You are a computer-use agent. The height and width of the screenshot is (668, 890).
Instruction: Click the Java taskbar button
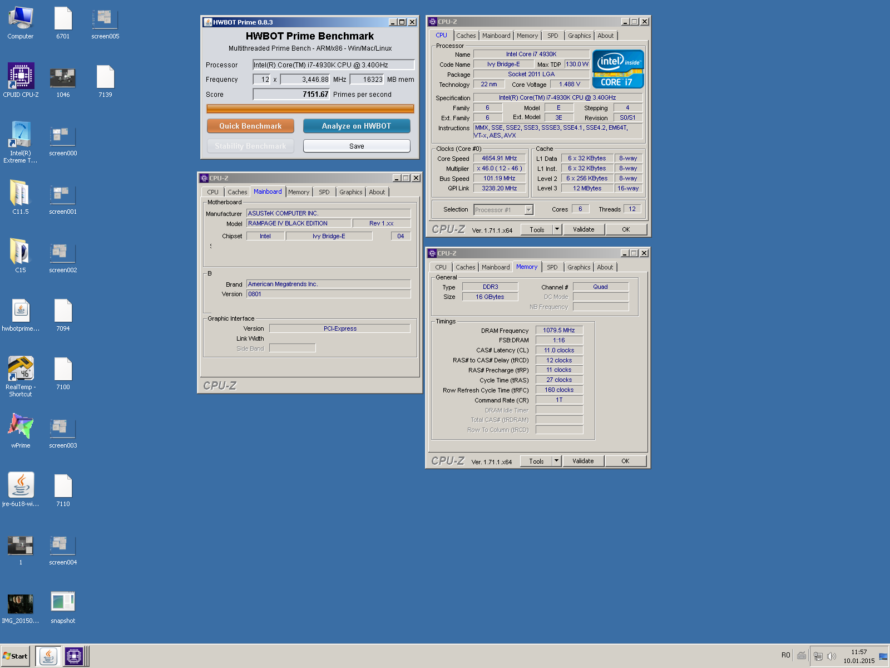tap(48, 656)
